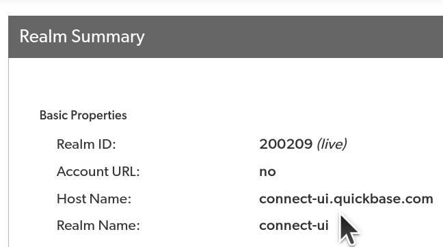Click the Realm Name: label
This screenshot has width=443, height=247.
click(x=98, y=226)
